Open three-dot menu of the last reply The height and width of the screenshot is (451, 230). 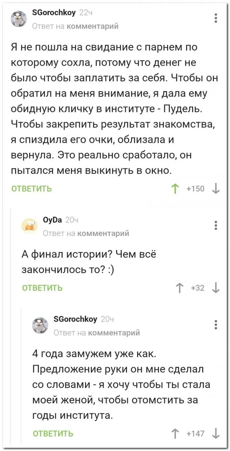(x=216, y=324)
